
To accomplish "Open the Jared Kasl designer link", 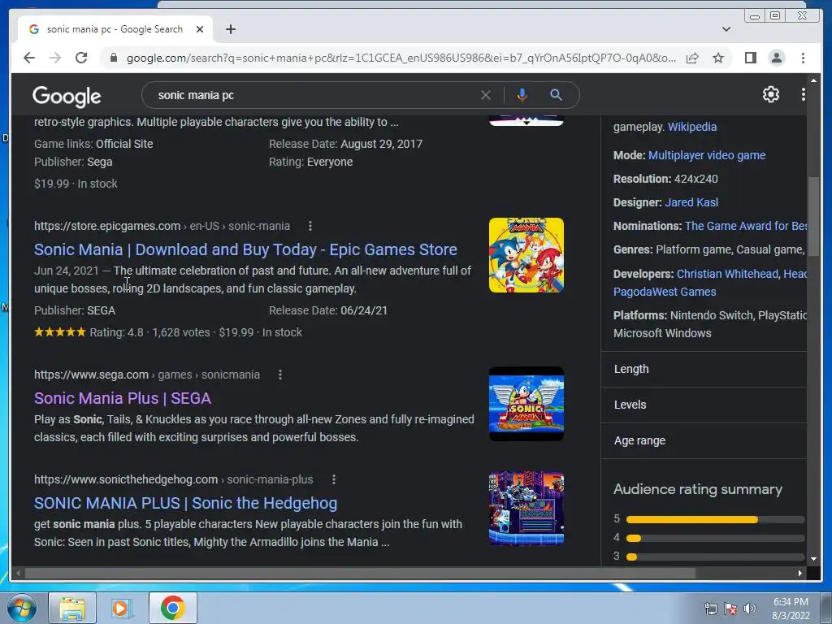I will coord(691,202).
